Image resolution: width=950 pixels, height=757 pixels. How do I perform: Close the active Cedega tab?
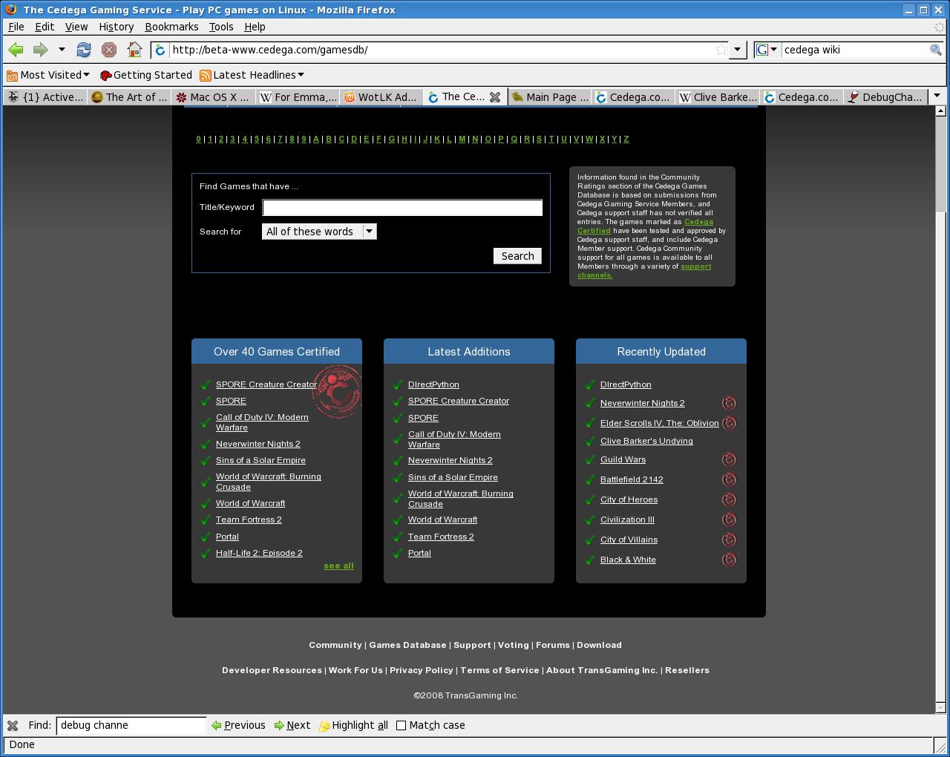[495, 97]
